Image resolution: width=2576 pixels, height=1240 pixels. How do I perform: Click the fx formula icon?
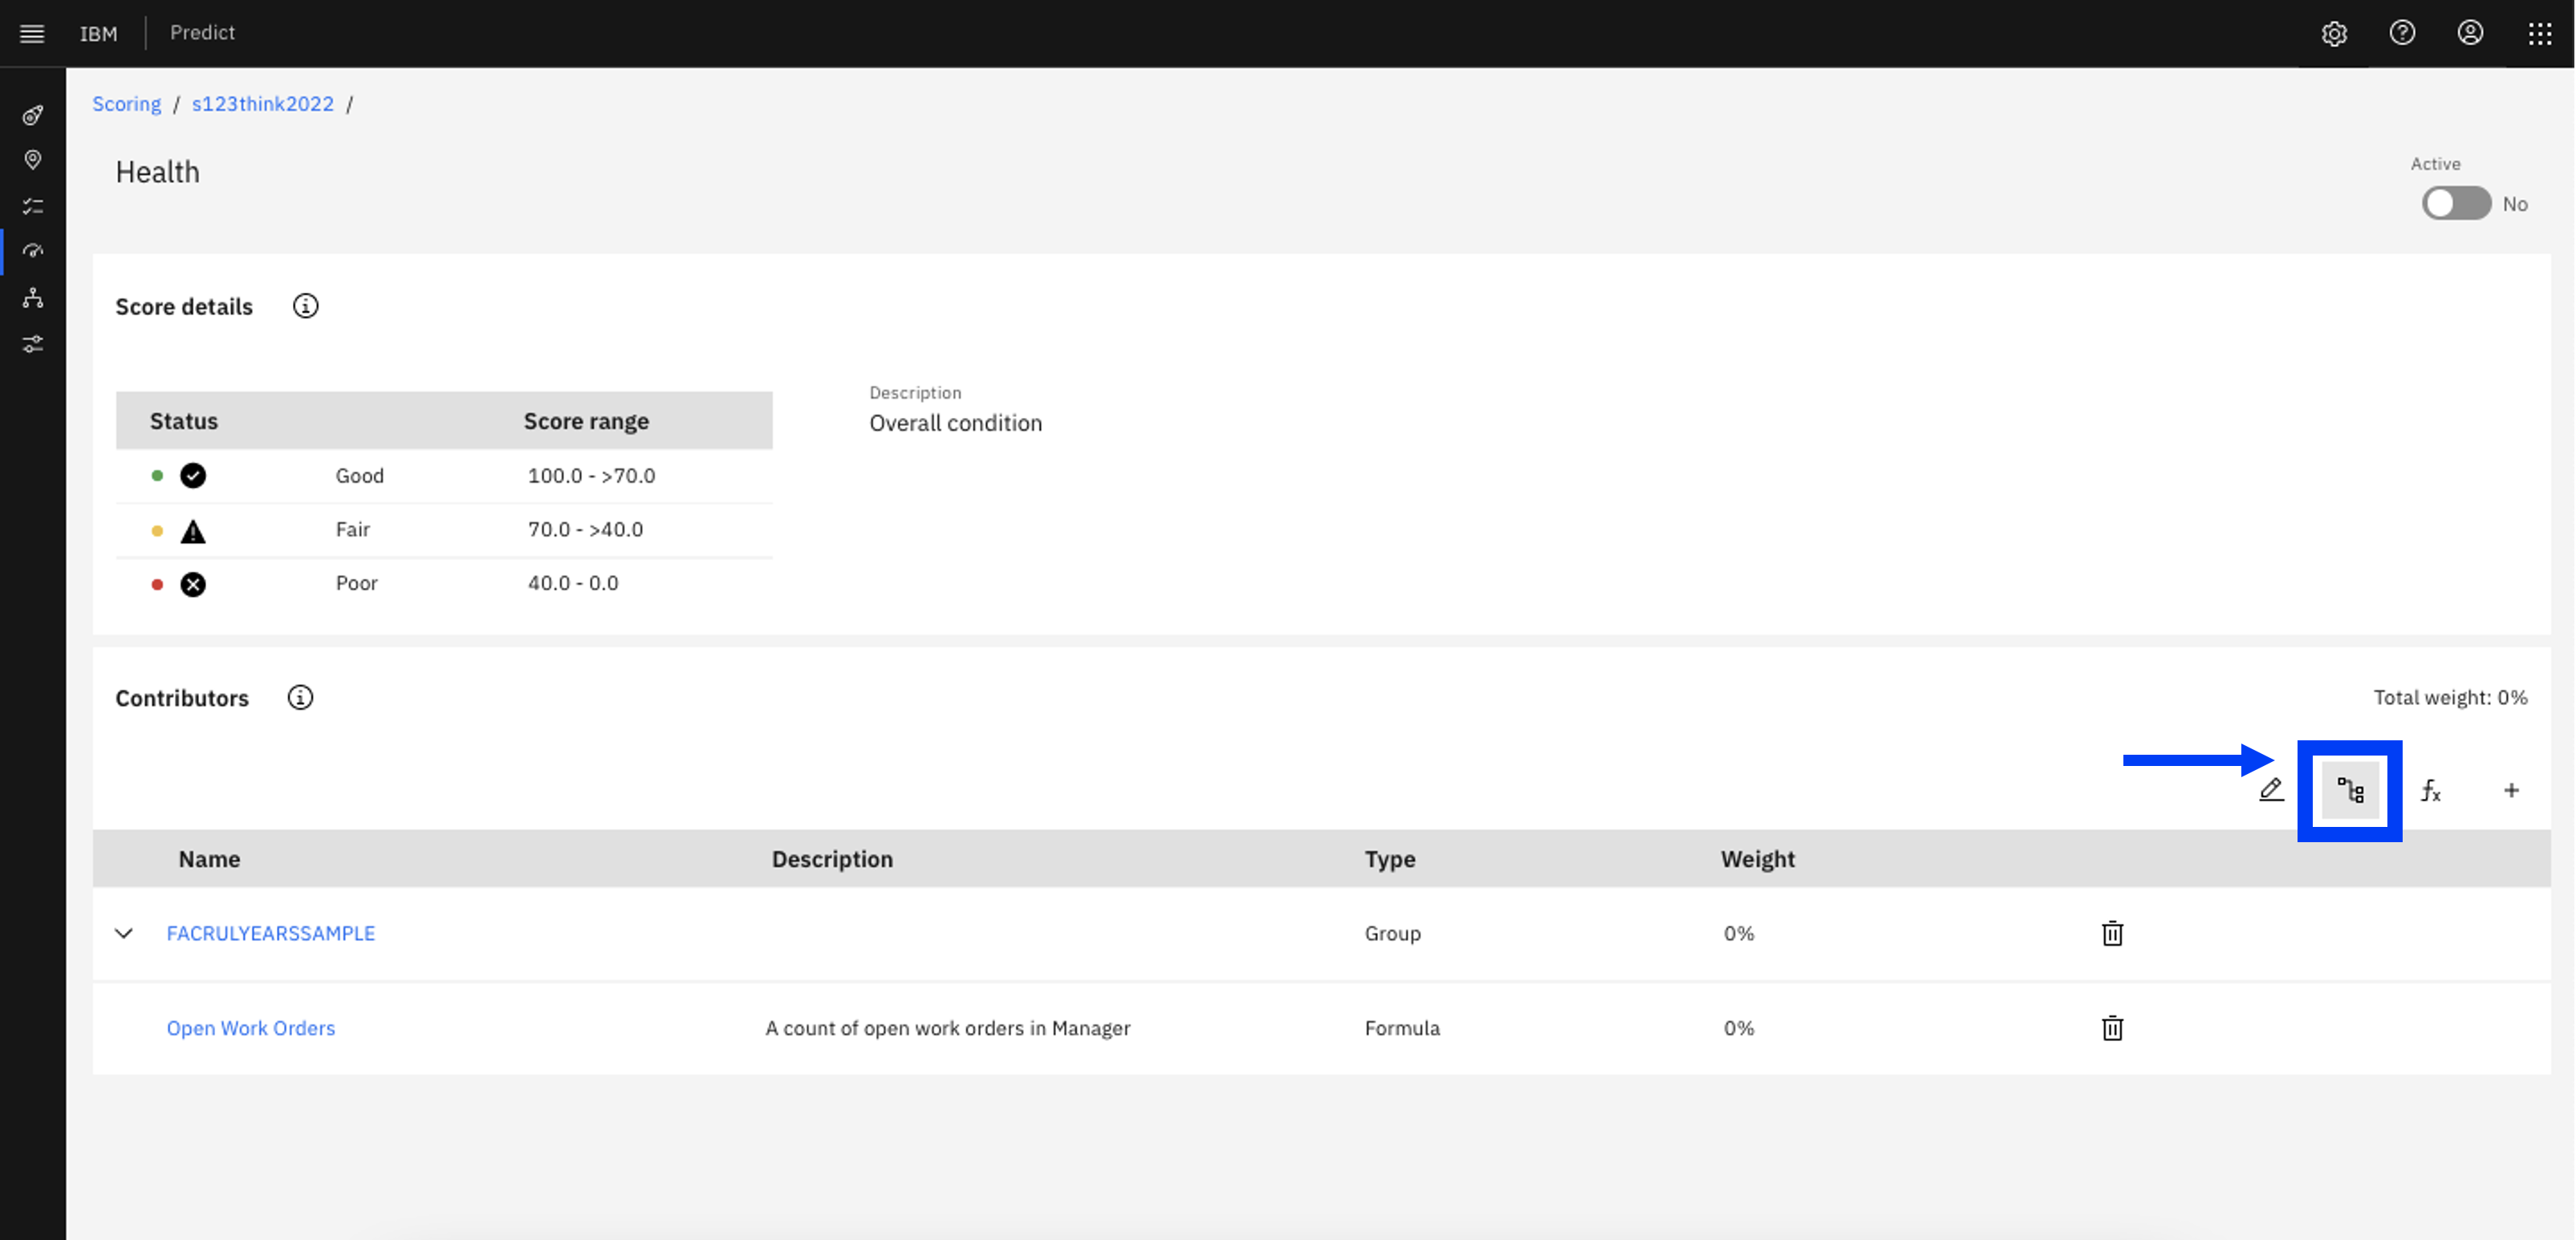pos(2430,790)
